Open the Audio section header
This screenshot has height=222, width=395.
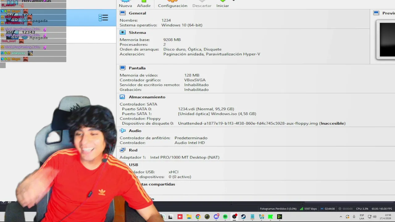(x=135, y=131)
